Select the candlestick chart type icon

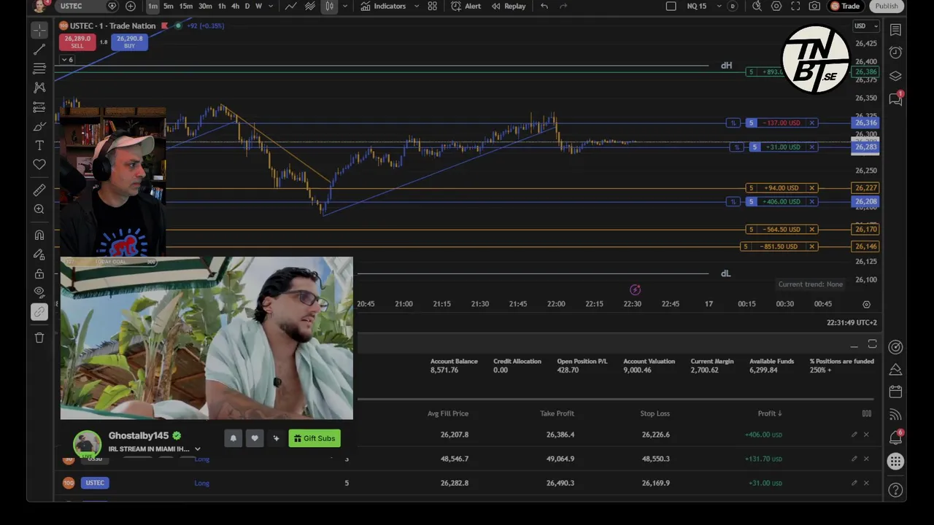pyautogui.click(x=330, y=6)
